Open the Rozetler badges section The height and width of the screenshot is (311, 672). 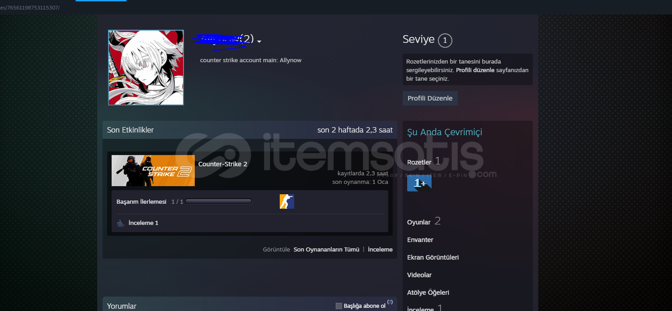[419, 162]
